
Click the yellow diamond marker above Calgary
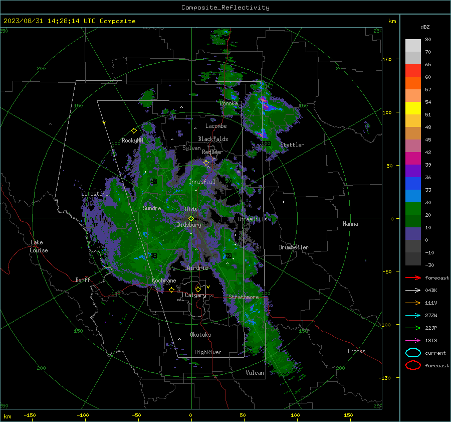(x=198, y=289)
